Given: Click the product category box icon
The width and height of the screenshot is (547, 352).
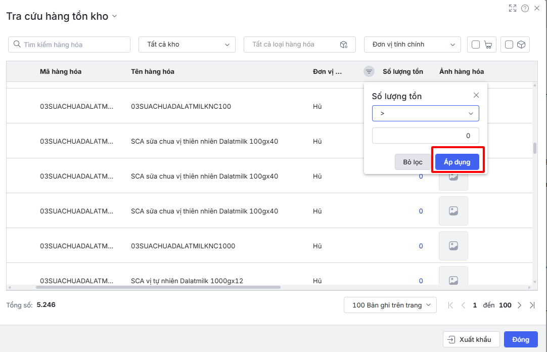Looking at the screenshot, I should pos(344,45).
